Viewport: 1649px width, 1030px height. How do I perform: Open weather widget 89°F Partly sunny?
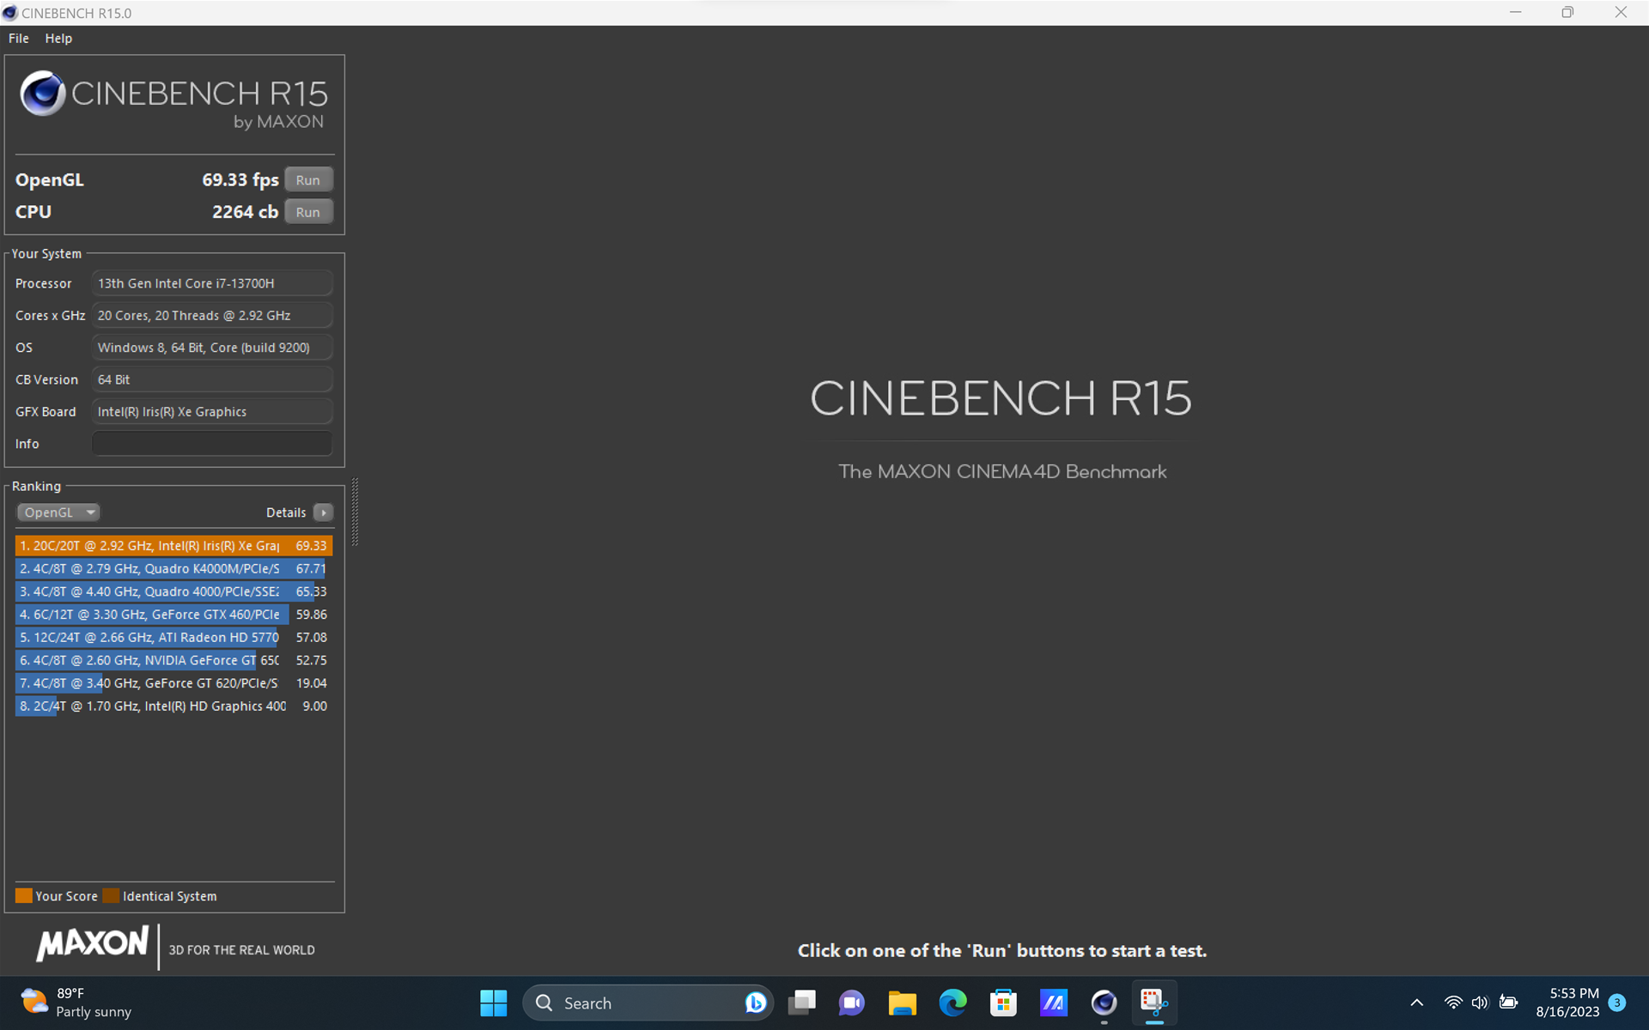click(77, 1003)
